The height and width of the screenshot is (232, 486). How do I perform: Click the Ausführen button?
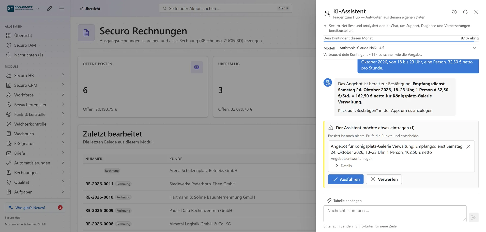pos(346,179)
